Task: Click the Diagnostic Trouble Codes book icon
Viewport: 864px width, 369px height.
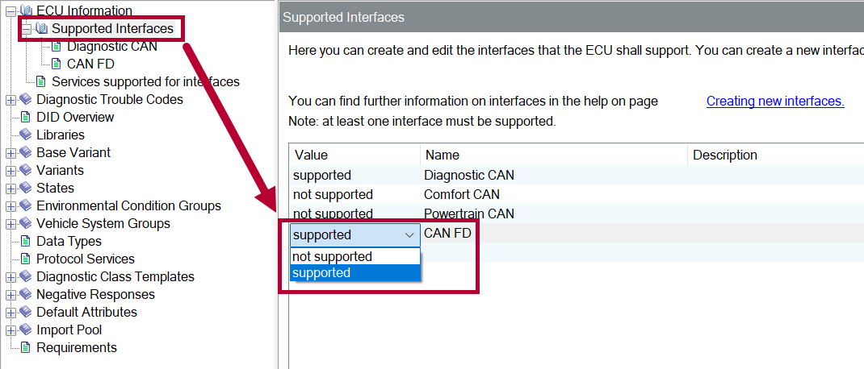Action: point(25,100)
